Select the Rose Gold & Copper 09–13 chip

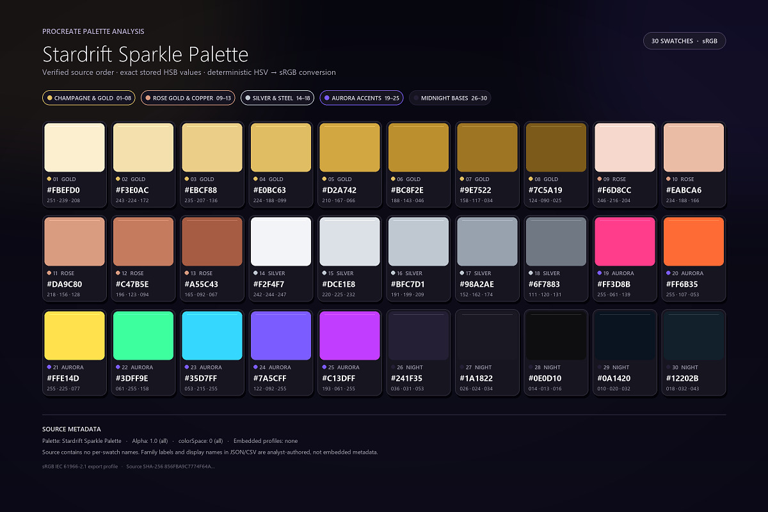point(188,98)
